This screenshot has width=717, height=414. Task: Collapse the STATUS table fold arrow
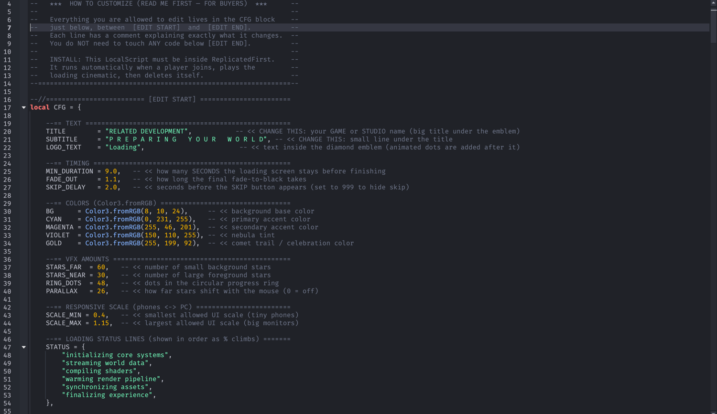tap(23, 347)
